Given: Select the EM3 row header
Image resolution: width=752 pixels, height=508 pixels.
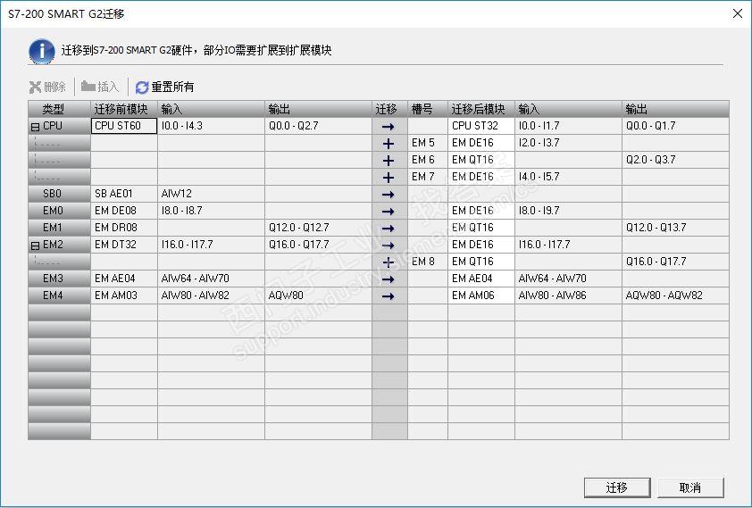Looking at the screenshot, I should click(x=59, y=279).
